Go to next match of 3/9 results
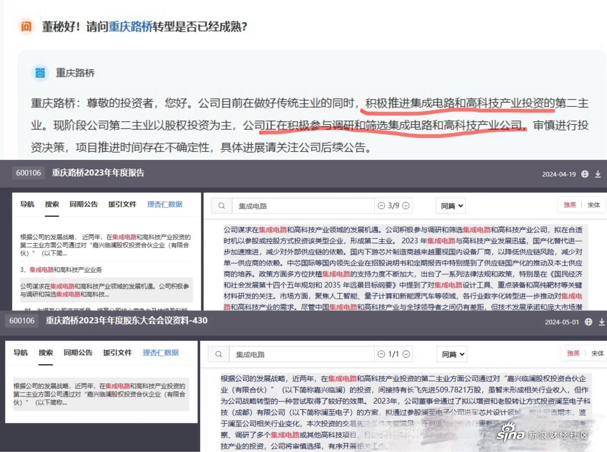Image resolution: width=607 pixels, height=452 pixels. (x=406, y=206)
